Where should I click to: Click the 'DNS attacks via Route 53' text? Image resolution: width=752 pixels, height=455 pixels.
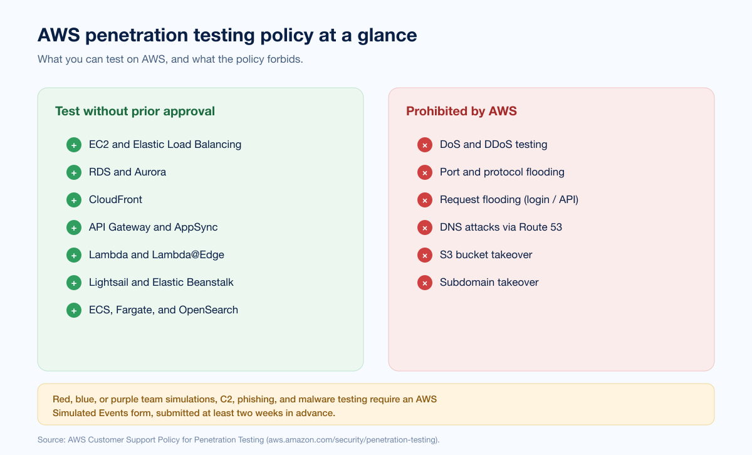(x=501, y=227)
